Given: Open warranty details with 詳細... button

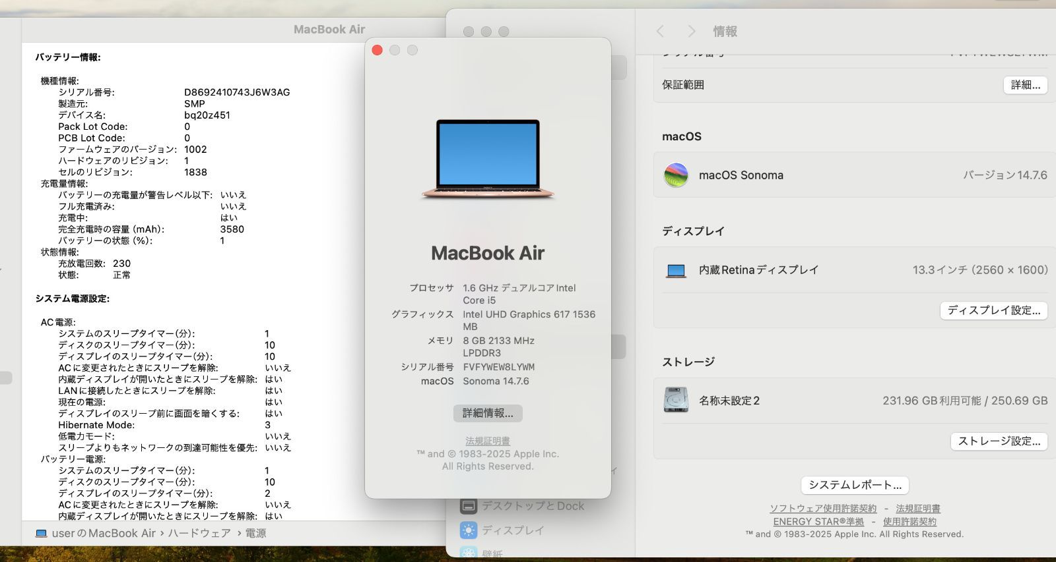Looking at the screenshot, I should tap(1025, 85).
